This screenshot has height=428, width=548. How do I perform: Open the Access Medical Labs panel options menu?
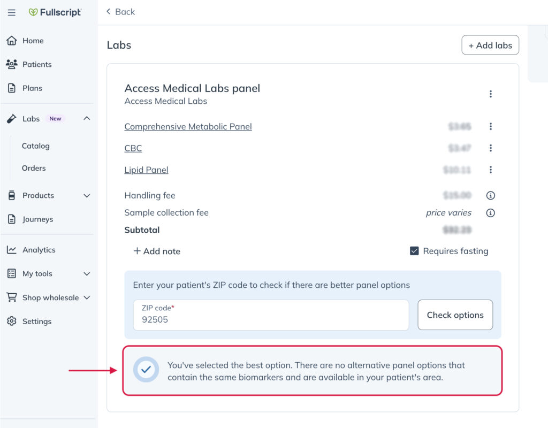491,94
